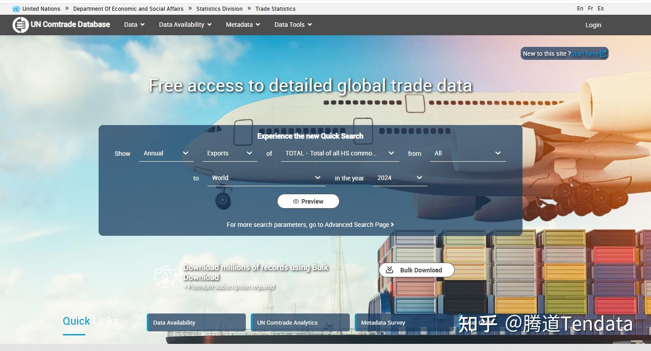Switch language to Es

[601, 8]
